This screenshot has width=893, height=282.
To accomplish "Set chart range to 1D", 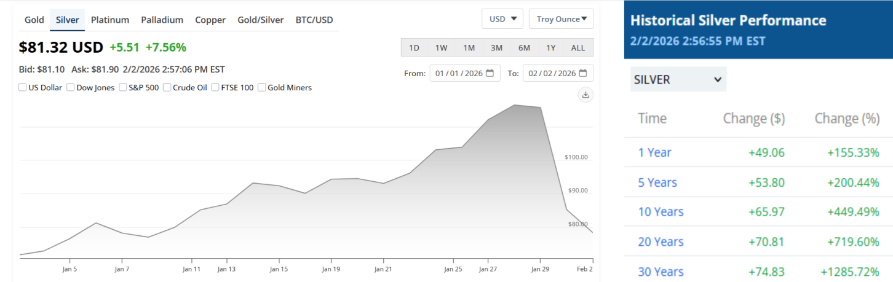I will [x=414, y=47].
